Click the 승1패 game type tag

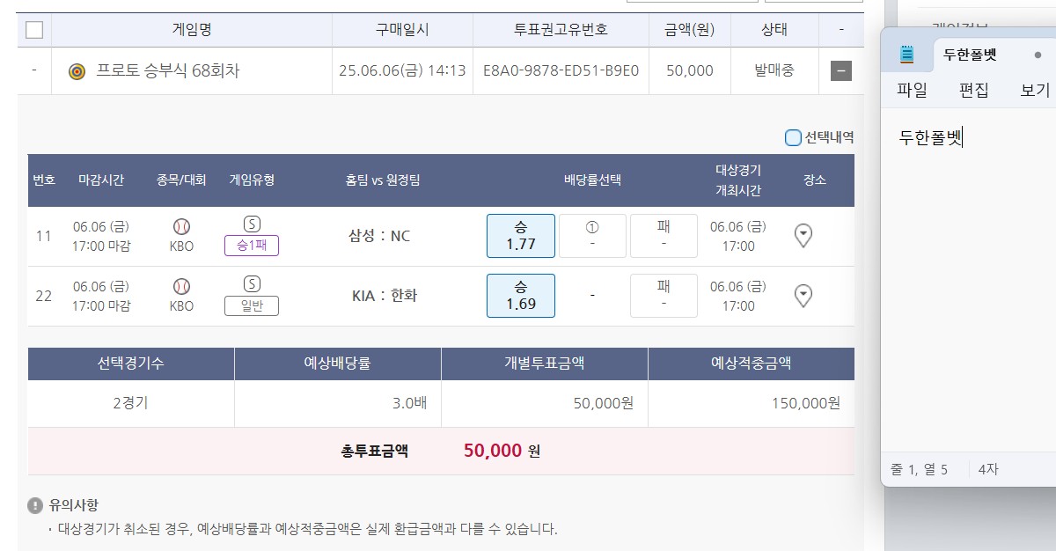coord(252,246)
